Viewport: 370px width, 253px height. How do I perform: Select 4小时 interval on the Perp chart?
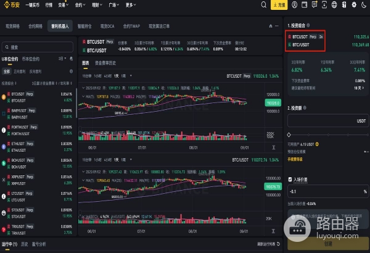point(107,76)
